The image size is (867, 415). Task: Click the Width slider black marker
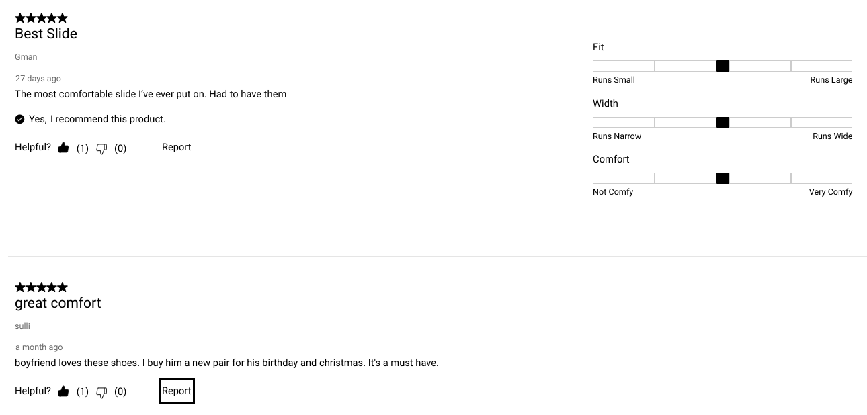(722, 122)
